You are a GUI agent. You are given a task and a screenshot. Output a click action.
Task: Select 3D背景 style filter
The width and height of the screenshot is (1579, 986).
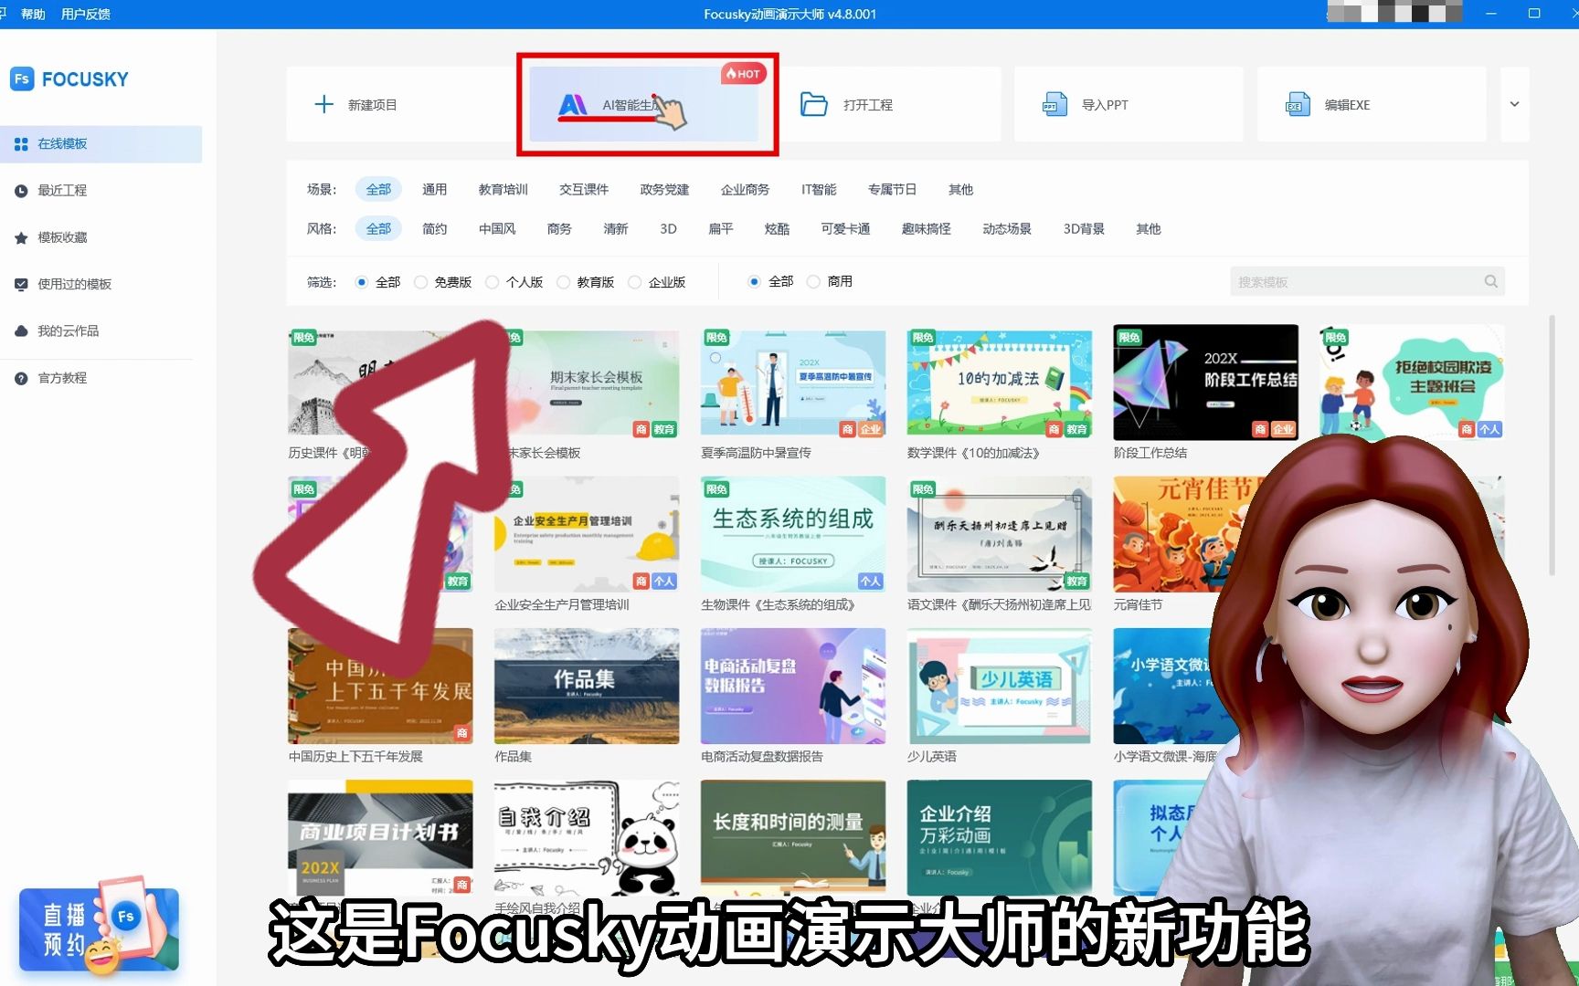[1084, 228]
